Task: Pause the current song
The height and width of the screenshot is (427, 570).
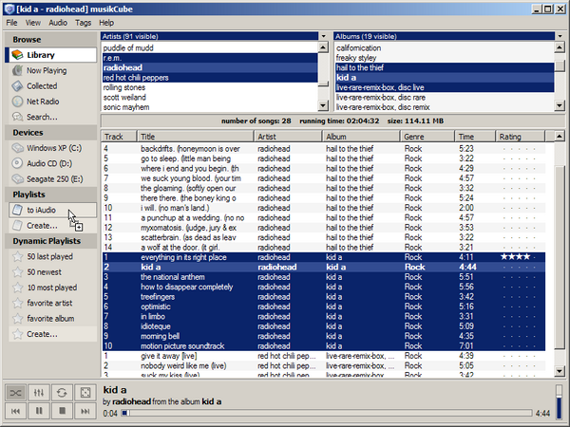Action: (x=39, y=412)
